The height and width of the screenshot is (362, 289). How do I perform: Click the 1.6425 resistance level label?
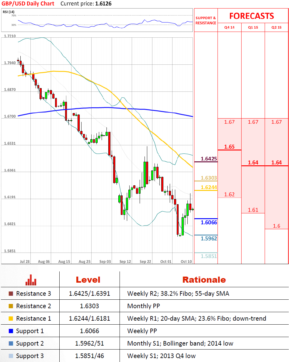click(209, 159)
